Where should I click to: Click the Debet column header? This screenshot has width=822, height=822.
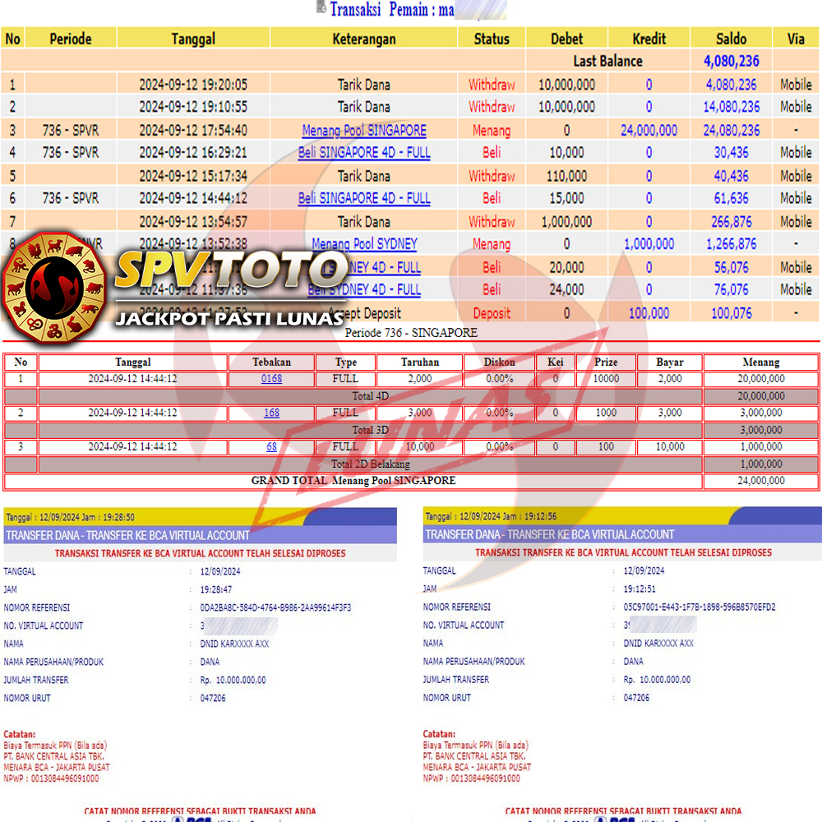(566, 38)
